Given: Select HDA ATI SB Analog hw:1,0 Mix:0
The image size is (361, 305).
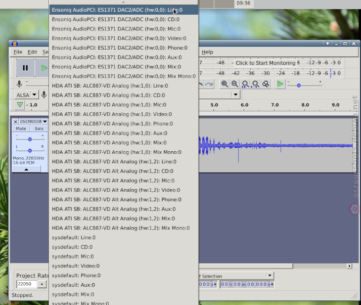Looking at the screenshot, I should pyautogui.click(x=124, y=143).
